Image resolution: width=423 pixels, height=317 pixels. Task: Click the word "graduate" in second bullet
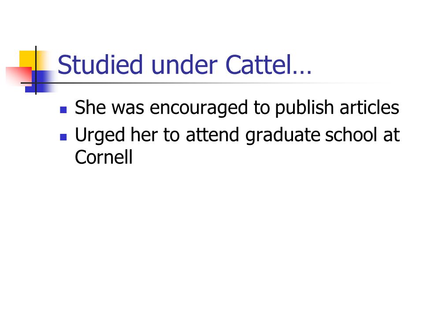[x=282, y=135]
